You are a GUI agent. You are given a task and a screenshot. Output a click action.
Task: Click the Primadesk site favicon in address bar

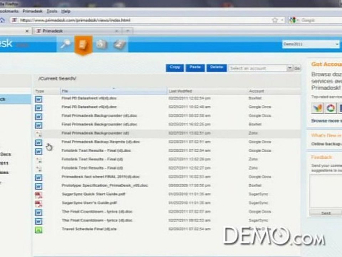click(14, 20)
